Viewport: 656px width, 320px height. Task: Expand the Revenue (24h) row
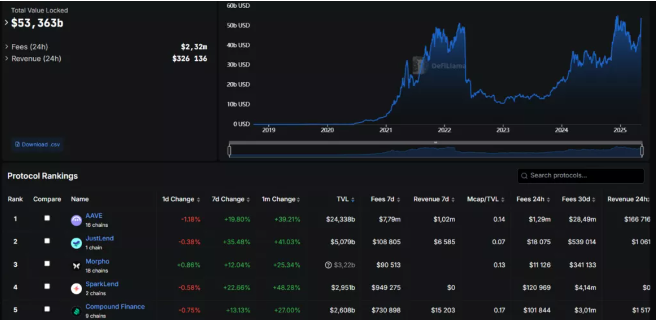click(x=7, y=58)
